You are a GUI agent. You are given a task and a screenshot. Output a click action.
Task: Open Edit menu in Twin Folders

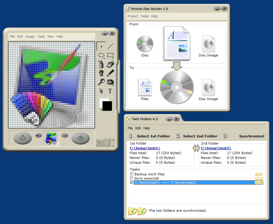(138, 128)
